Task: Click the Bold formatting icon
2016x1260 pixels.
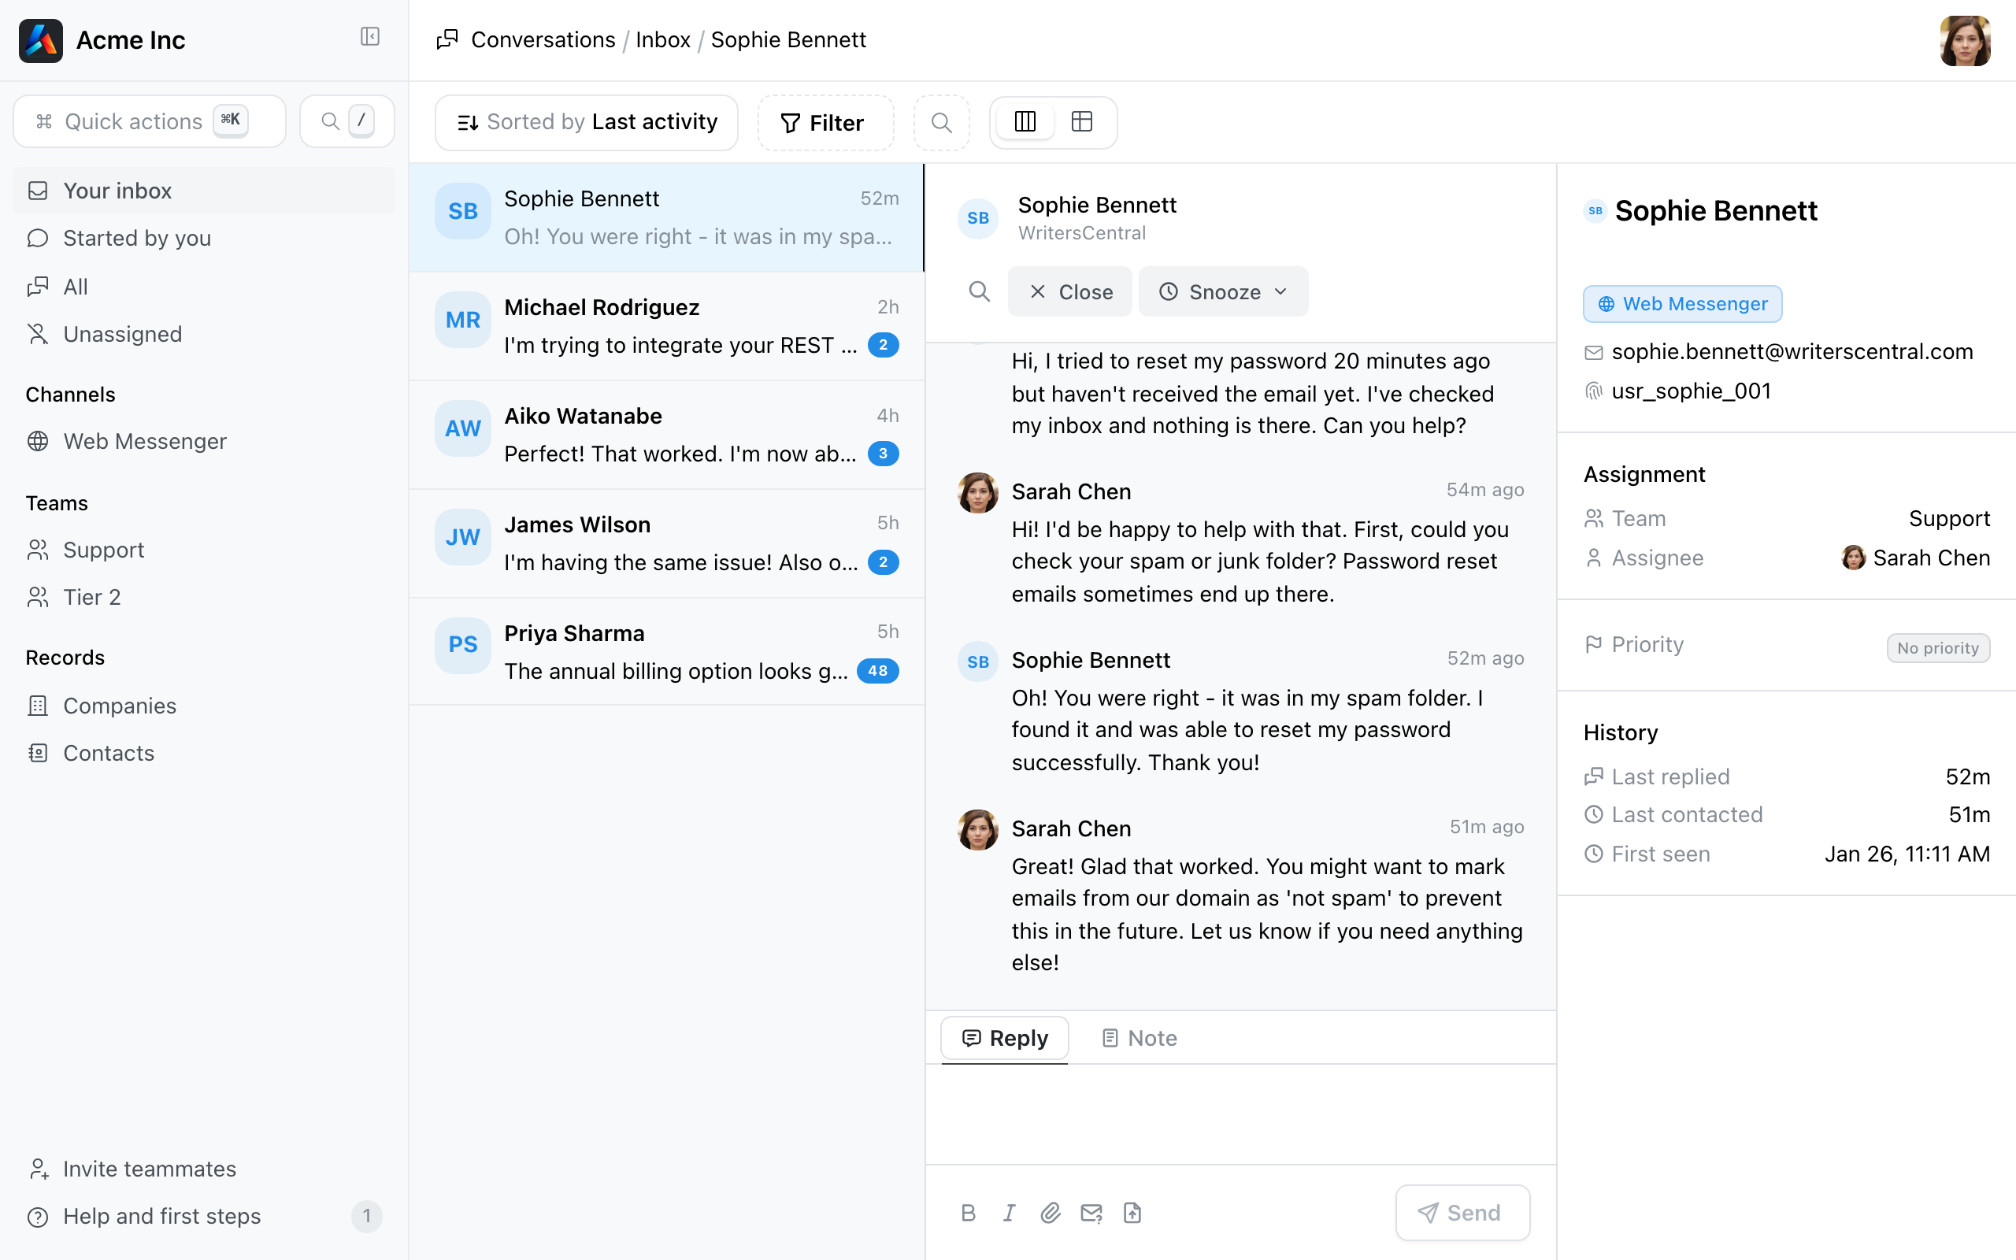Action: pyautogui.click(x=968, y=1213)
